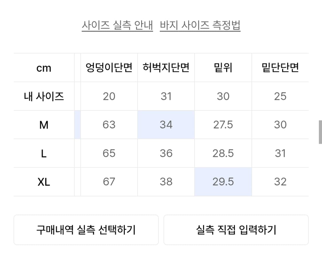Click the 28.5 value in L row
Screen dimensions: 322x273
click(223, 153)
